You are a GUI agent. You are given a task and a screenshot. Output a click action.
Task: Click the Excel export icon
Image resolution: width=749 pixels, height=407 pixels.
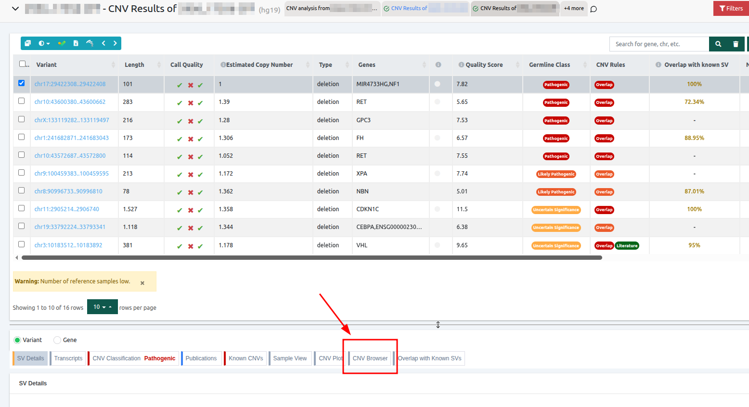click(76, 43)
